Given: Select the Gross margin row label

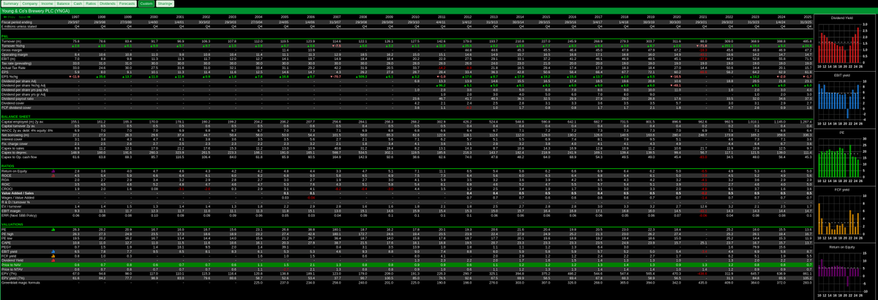Looking at the screenshot, I should click(x=11, y=50).
